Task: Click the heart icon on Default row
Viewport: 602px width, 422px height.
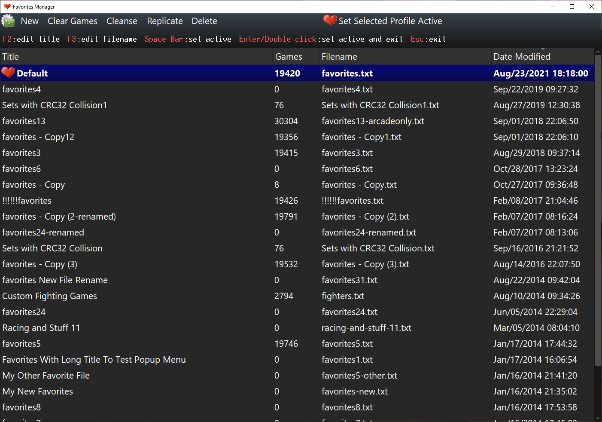Action: point(8,73)
